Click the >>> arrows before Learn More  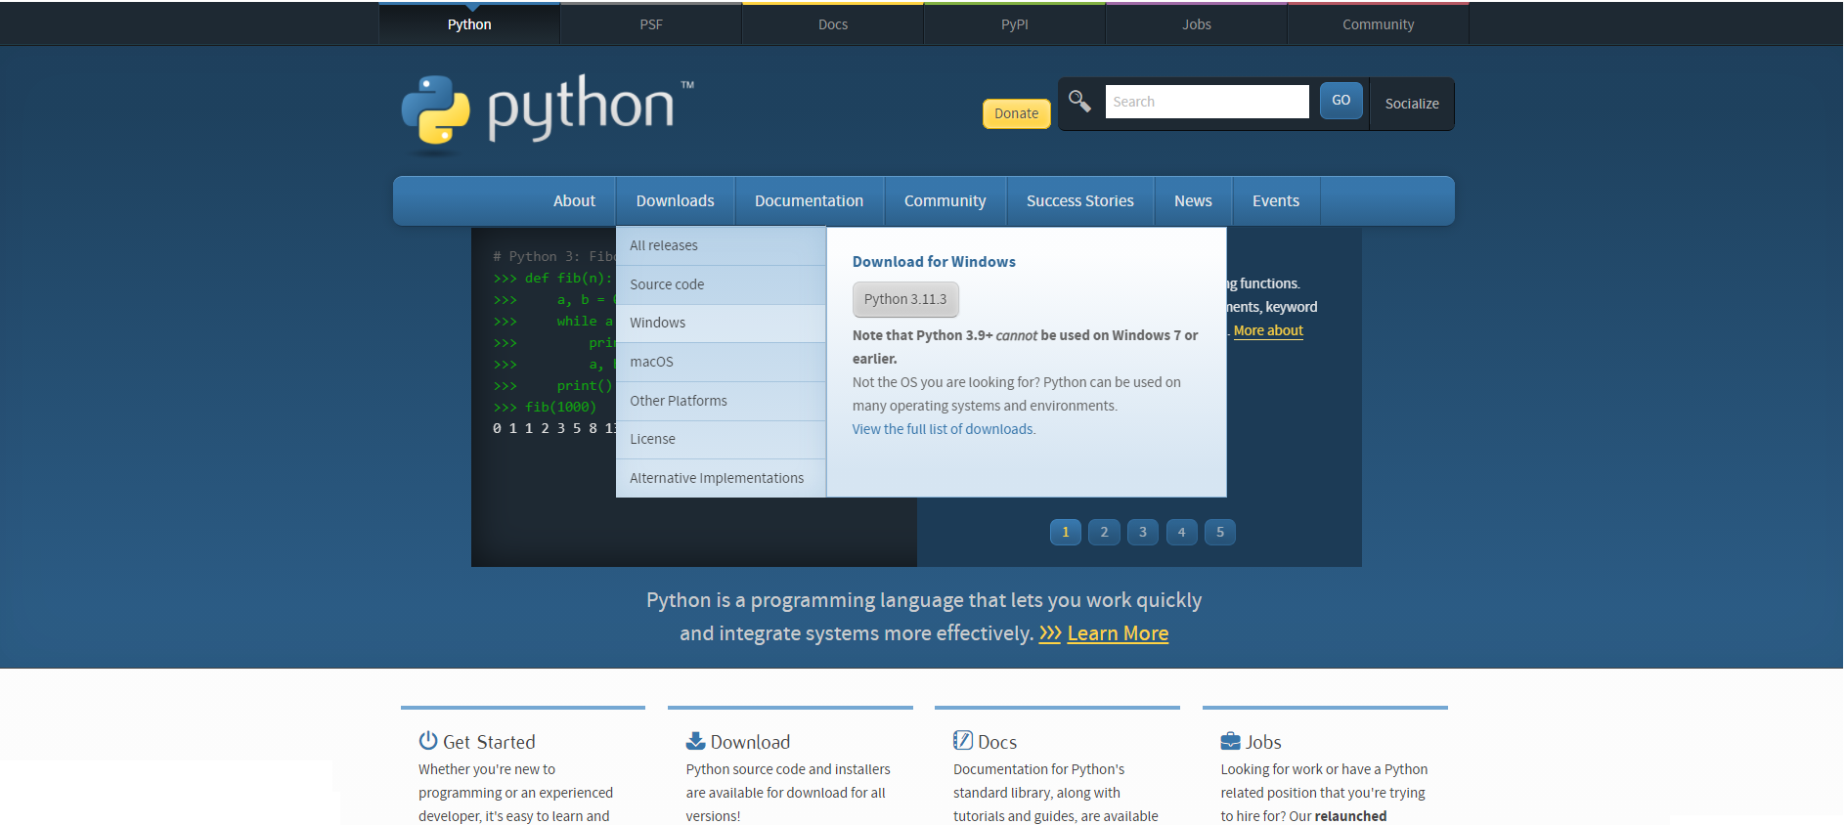pos(1050,633)
